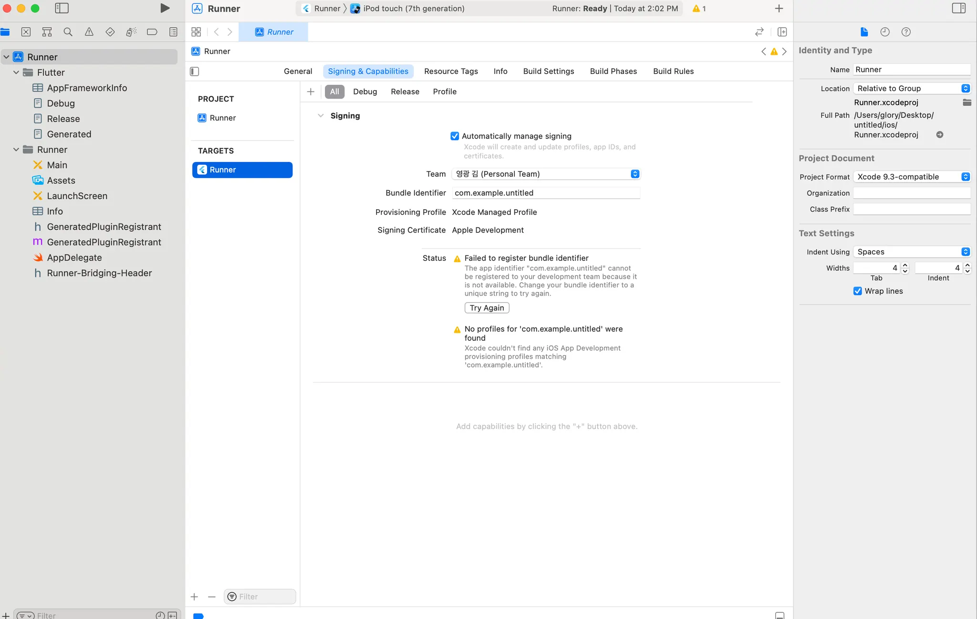Open the Quick Help inspector icon
Image resolution: width=977 pixels, height=619 pixels.
pos(905,32)
